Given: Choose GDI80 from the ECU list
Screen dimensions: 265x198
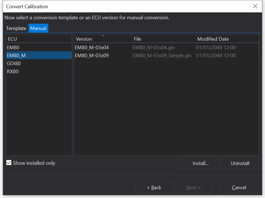Looking at the screenshot, I should [x=14, y=64].
